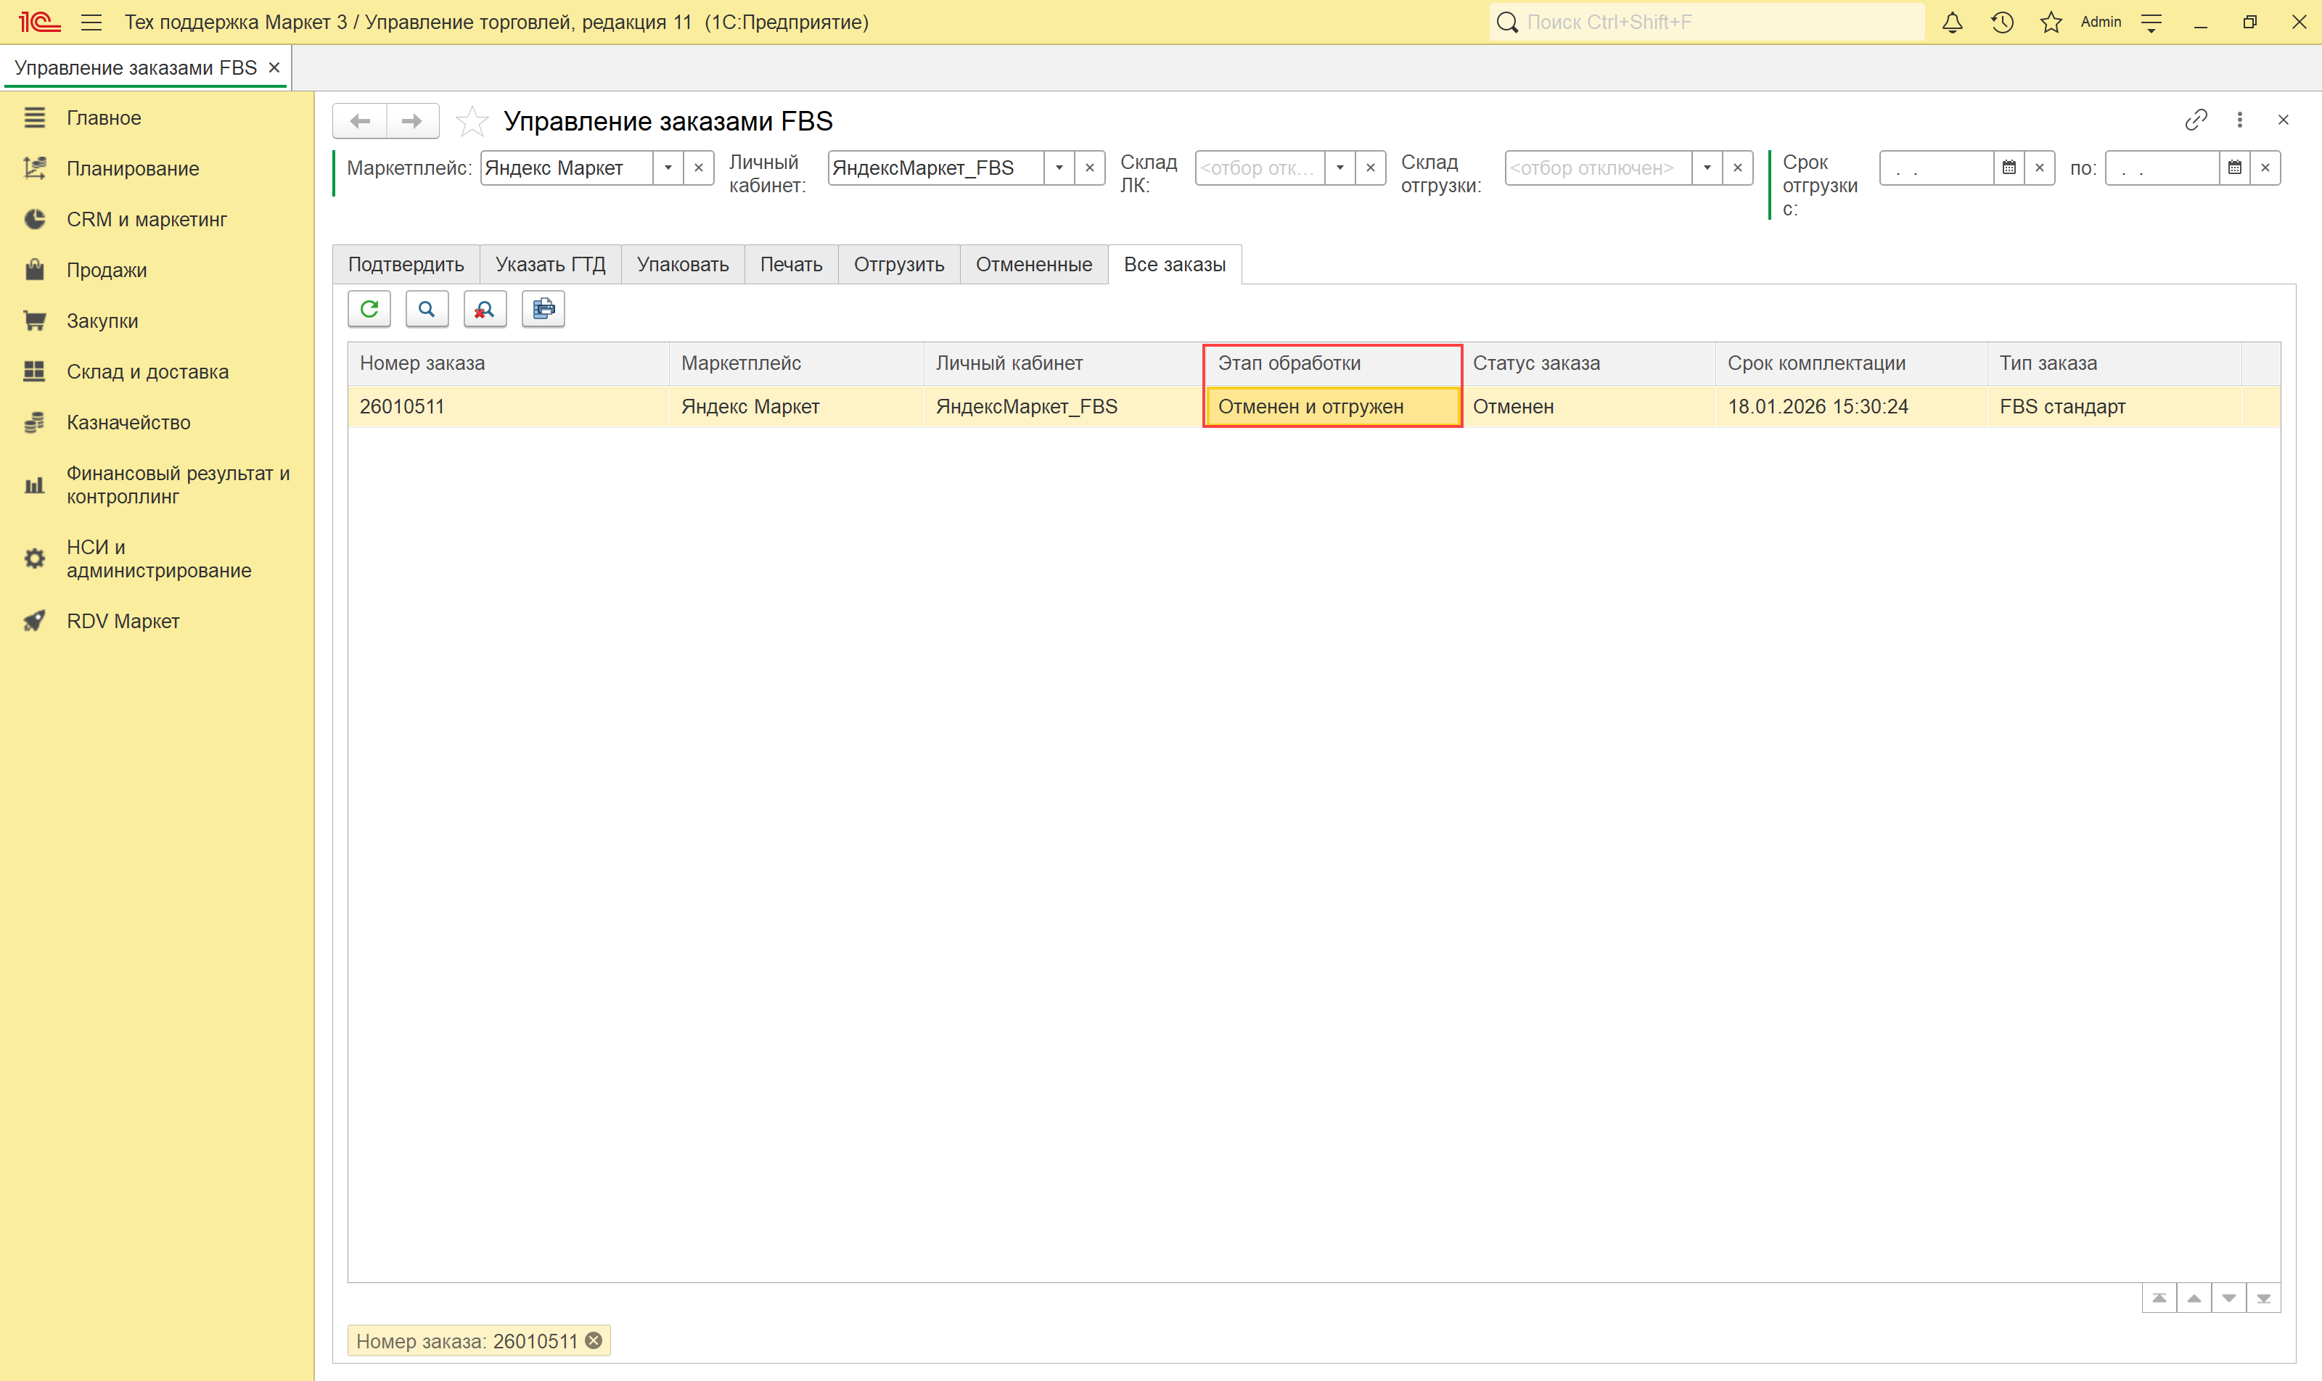Screen dimensions: 2322x1381
Task: Add form to favorites star
Action: (x=472, y=121)
